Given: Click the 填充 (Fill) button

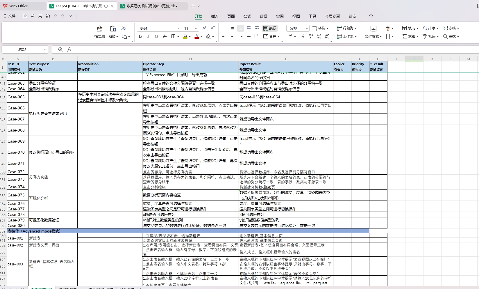Looking at the screenshot, I should pyautogui.click(x=410, y=28).
